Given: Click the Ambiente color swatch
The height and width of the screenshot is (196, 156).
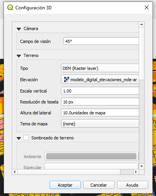Looking at the screenshot, I should (x=91, y=156).
